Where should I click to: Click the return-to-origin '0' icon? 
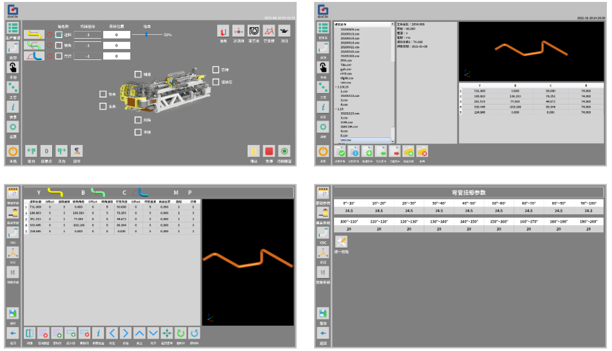pos(46,150)
